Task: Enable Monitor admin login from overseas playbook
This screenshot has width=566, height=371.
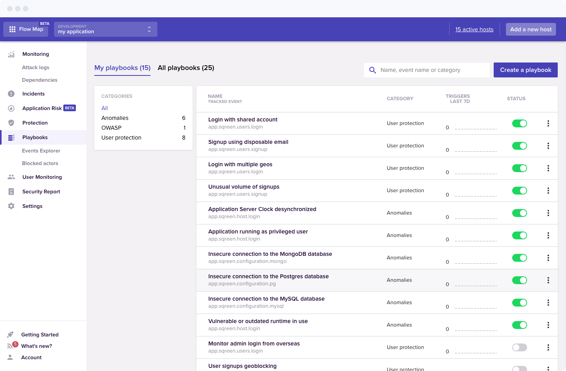Action: click(519, 347)
